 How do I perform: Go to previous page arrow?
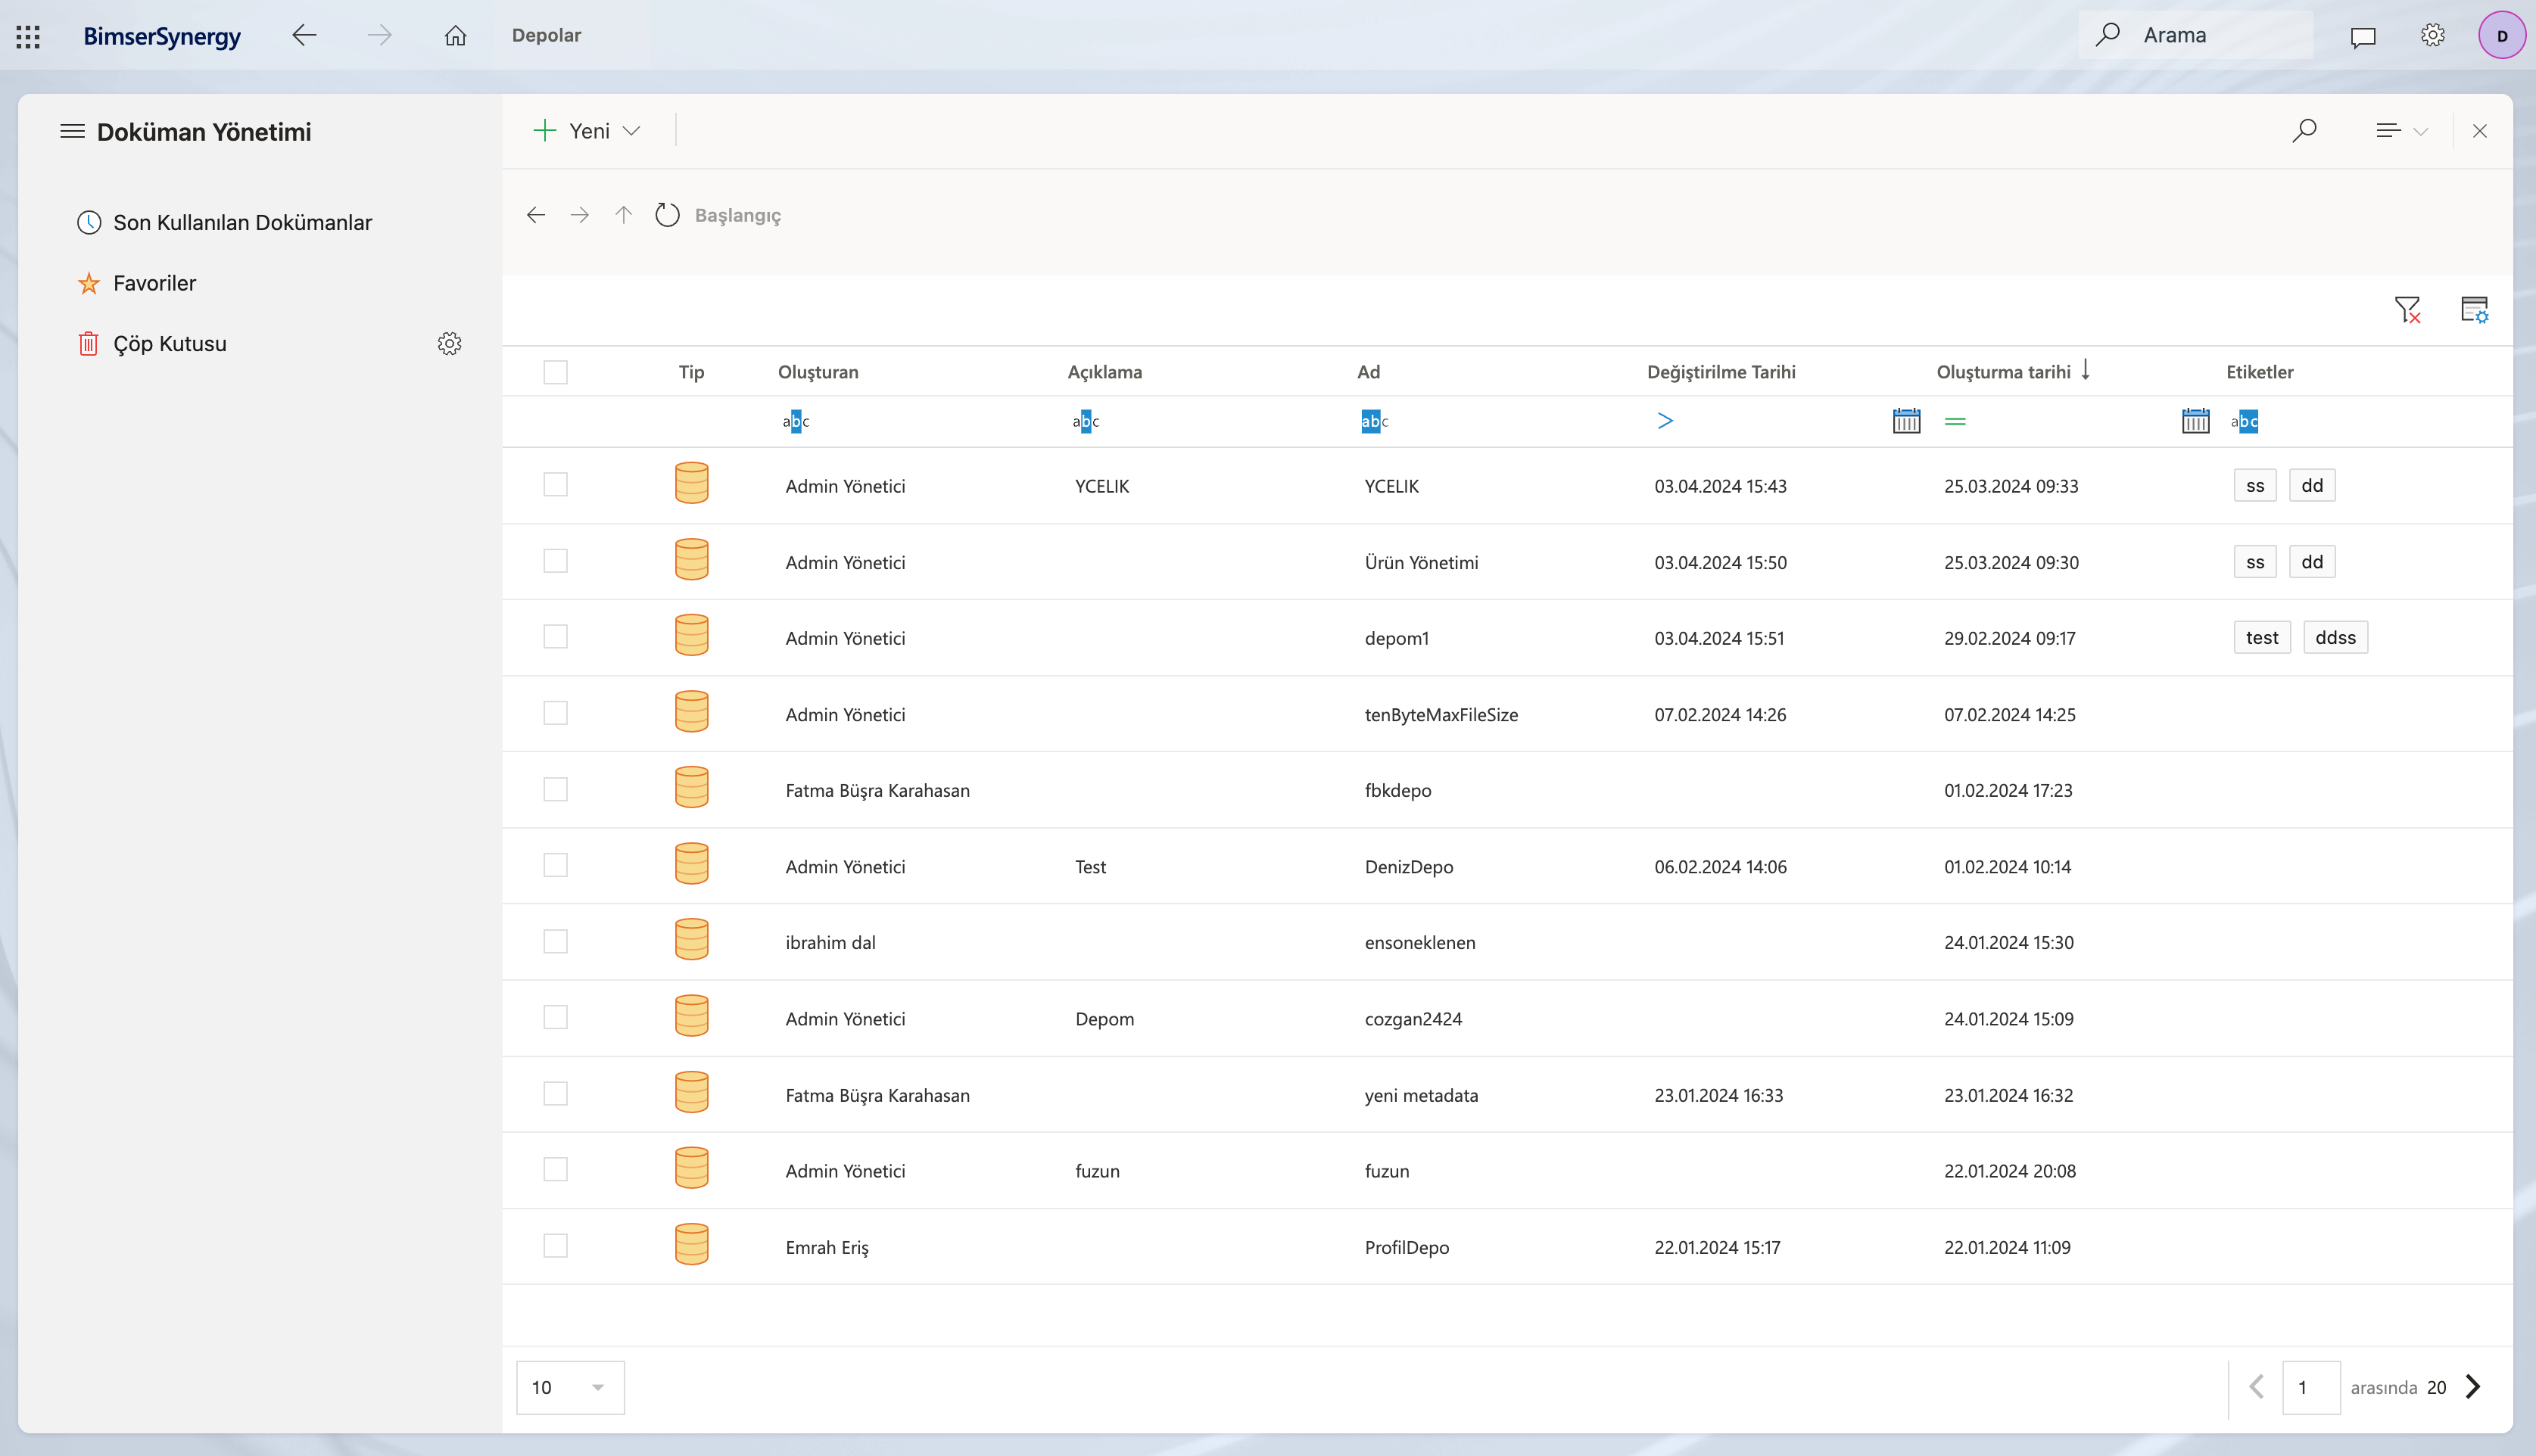point(2256,1387)
